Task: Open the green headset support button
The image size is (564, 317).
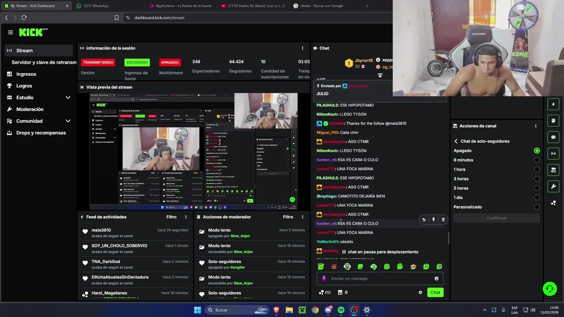Action: coord(549,289)
